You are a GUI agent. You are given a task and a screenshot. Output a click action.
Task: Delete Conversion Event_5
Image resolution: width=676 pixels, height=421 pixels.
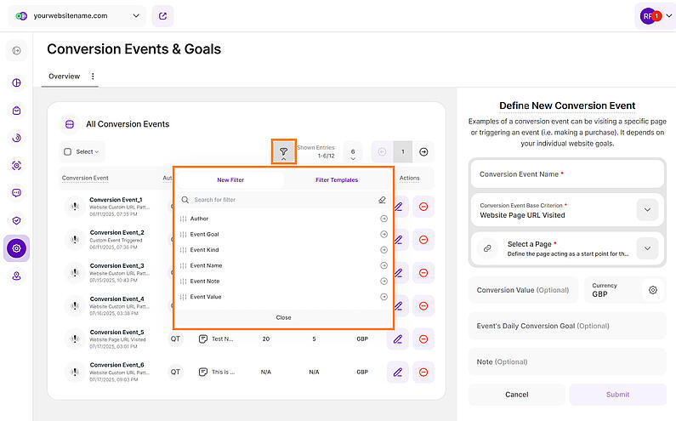point(423,339)
